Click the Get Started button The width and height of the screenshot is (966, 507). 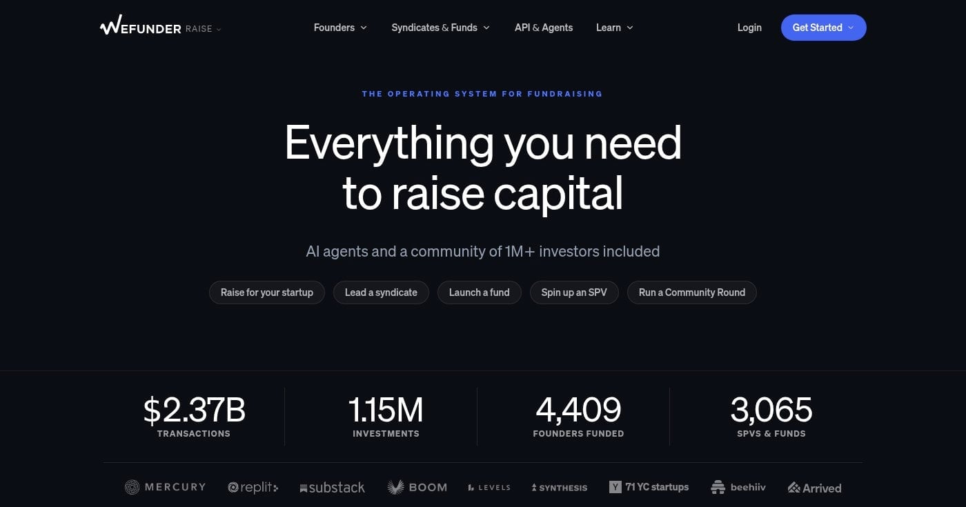(x=818, y=28)
